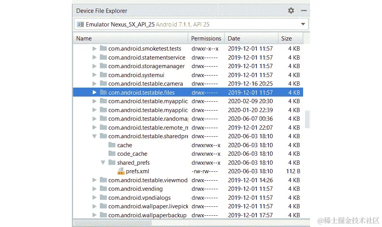Expand the com.android.vending folder arrow
This screenshot has width=382, height=227.
94,189
